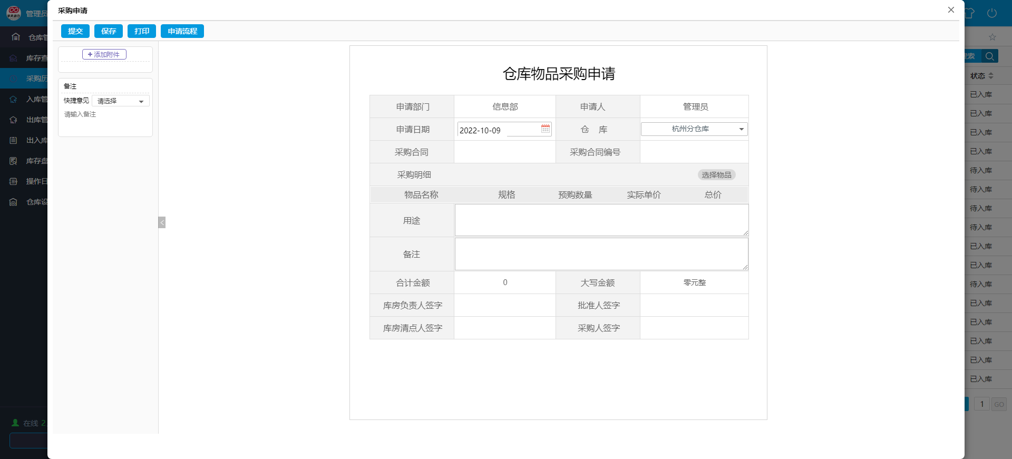Click the 采购合同编号 value cell
The image size is (1012, 459).
694,152
